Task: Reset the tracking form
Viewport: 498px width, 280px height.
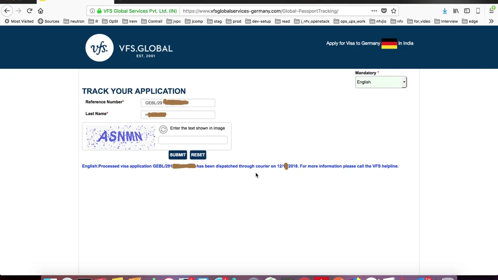Action: [198, 155]
